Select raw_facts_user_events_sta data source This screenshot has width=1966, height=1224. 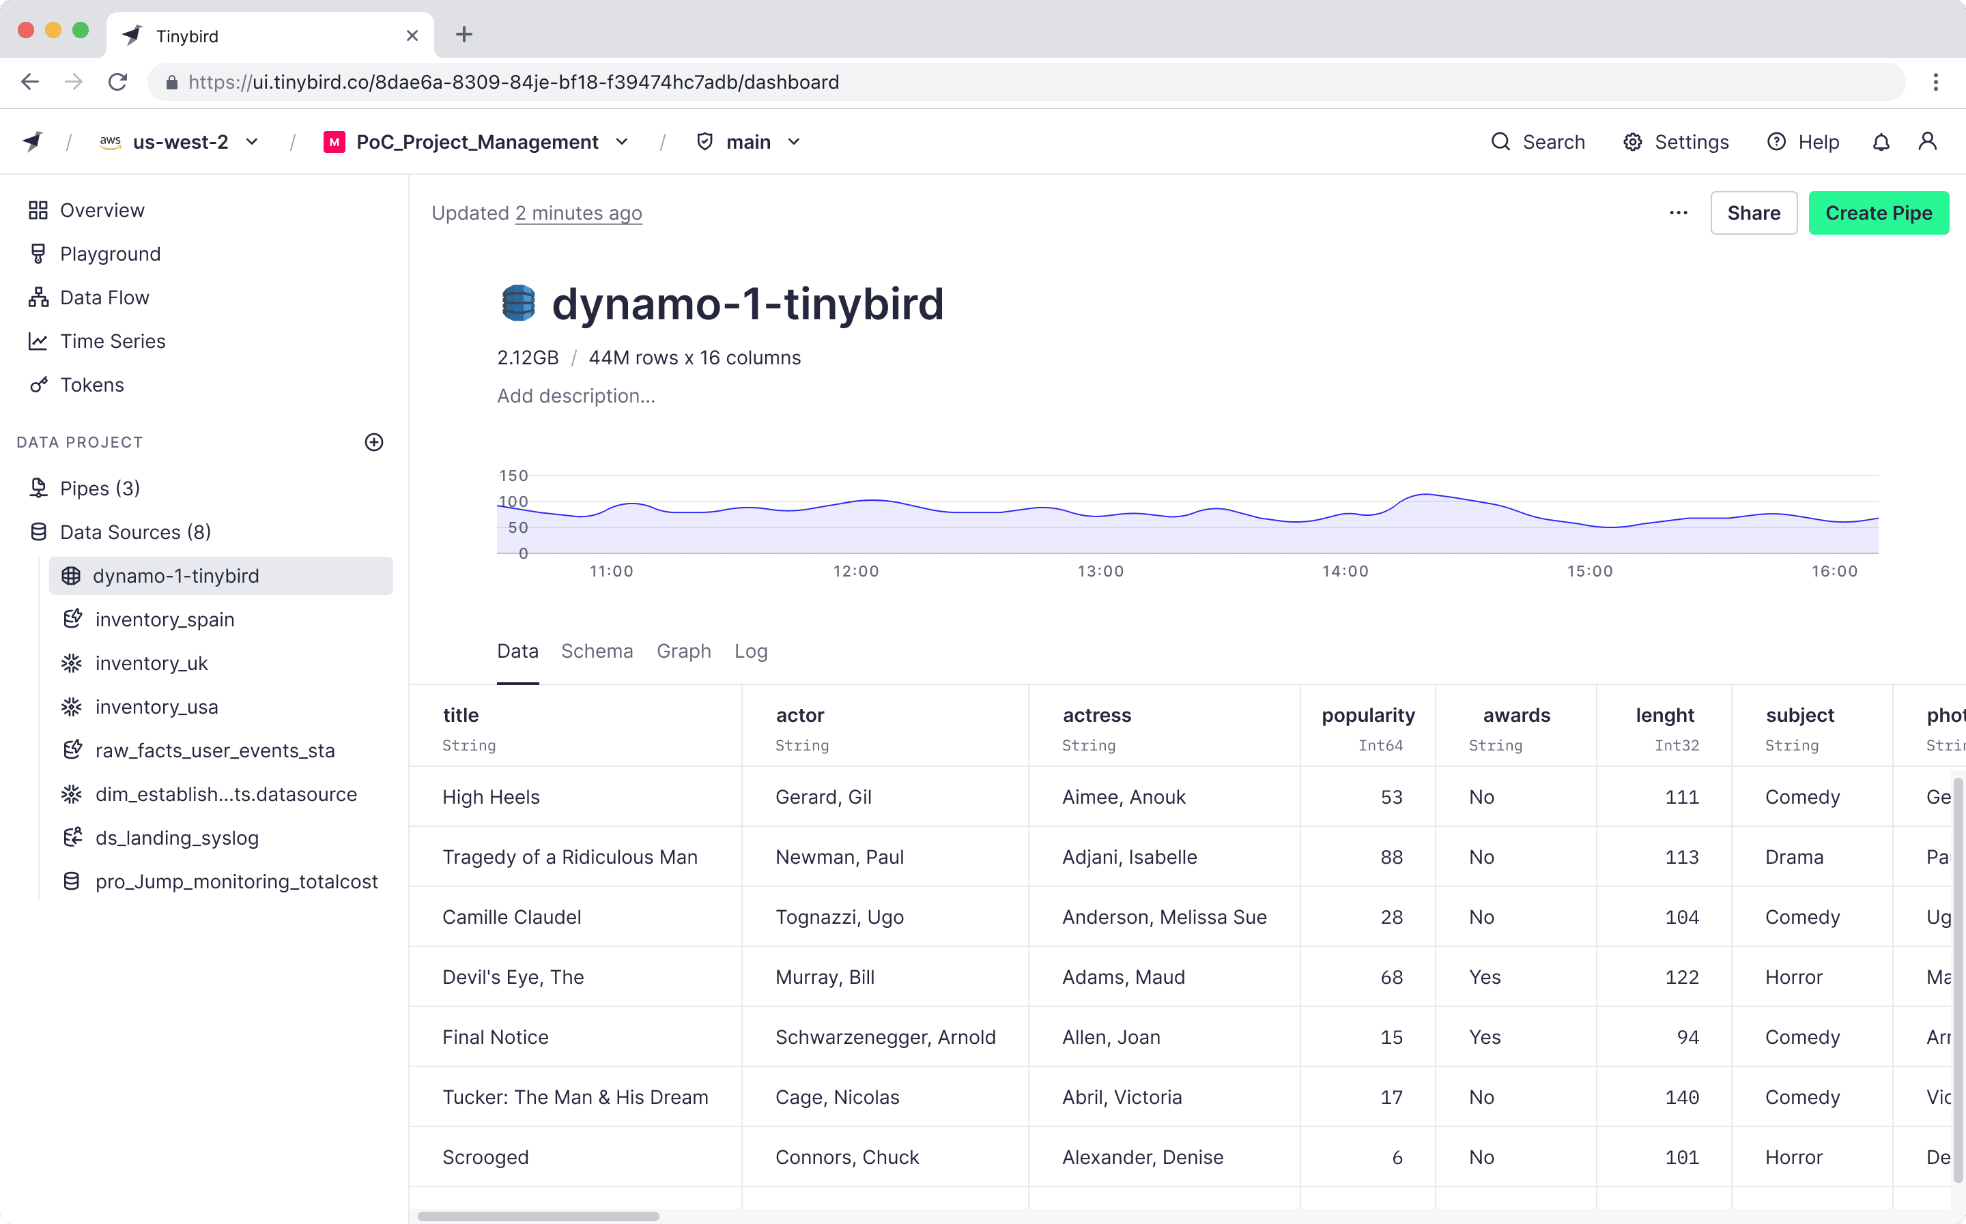(214, 751)
